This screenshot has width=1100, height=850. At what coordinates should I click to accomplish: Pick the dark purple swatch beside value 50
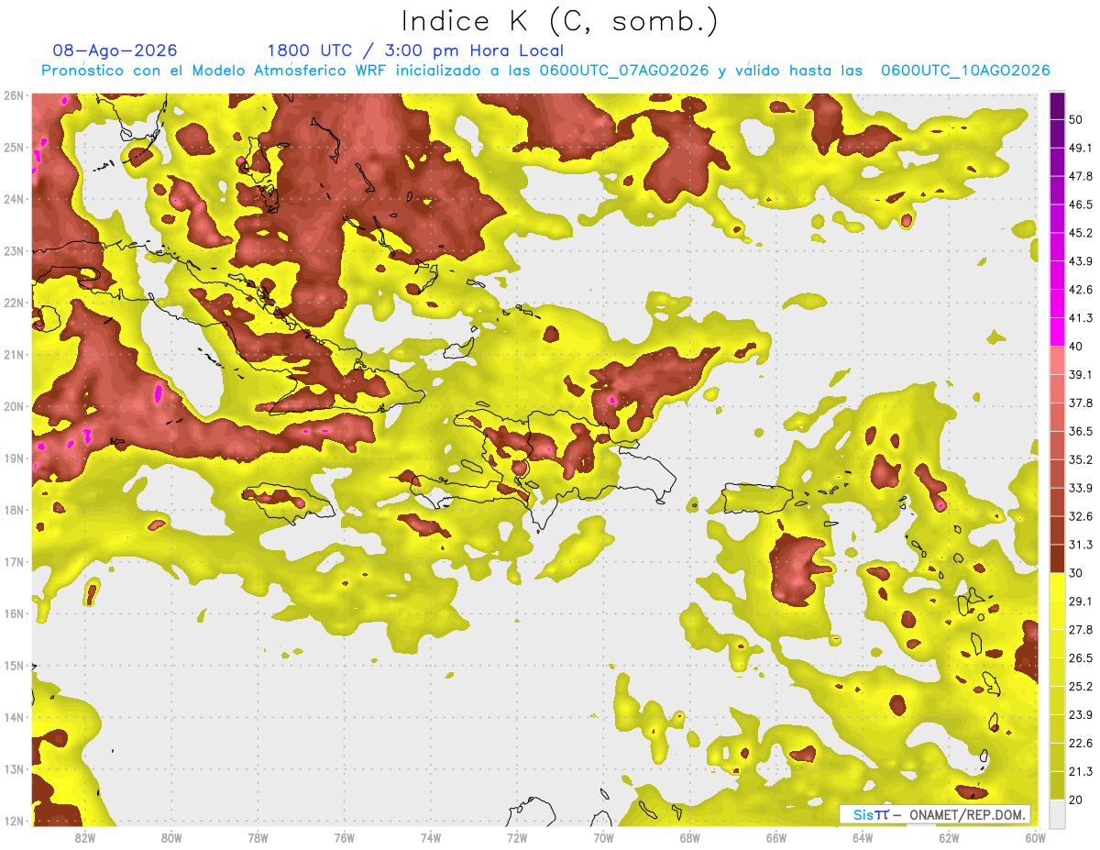pos(1057,105)
